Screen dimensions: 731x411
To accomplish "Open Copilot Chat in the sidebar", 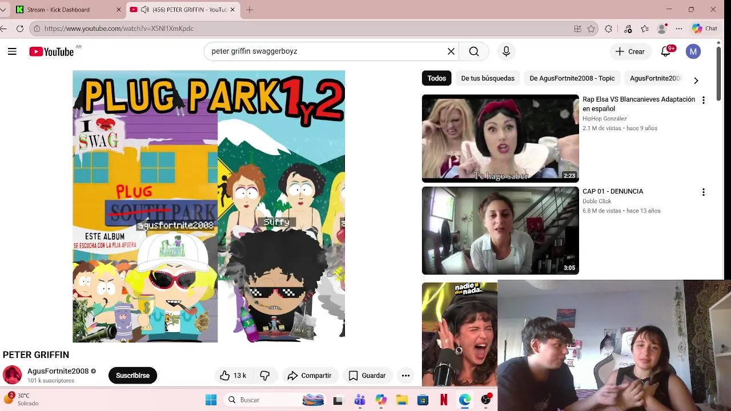I will click(x=705, y=29).
